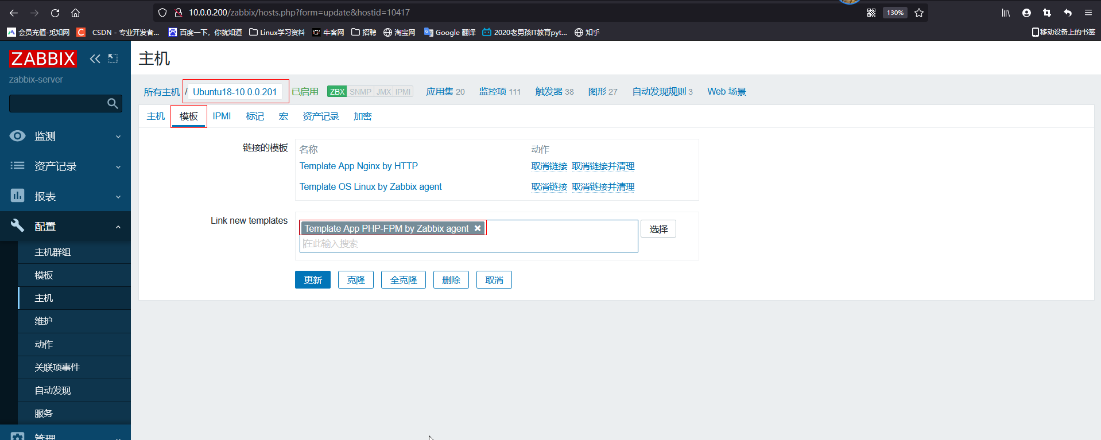This screenshot has width=1101, height=440.
Task: Click 取消链接并清理 for Linux template
Action: point(603,186)
